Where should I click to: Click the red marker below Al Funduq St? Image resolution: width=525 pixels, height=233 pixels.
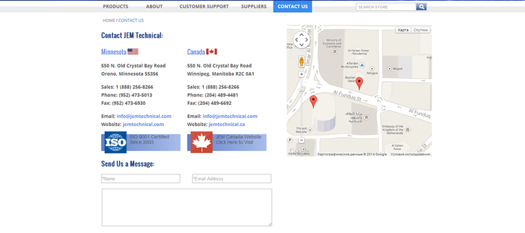click(x=313, y=102)
